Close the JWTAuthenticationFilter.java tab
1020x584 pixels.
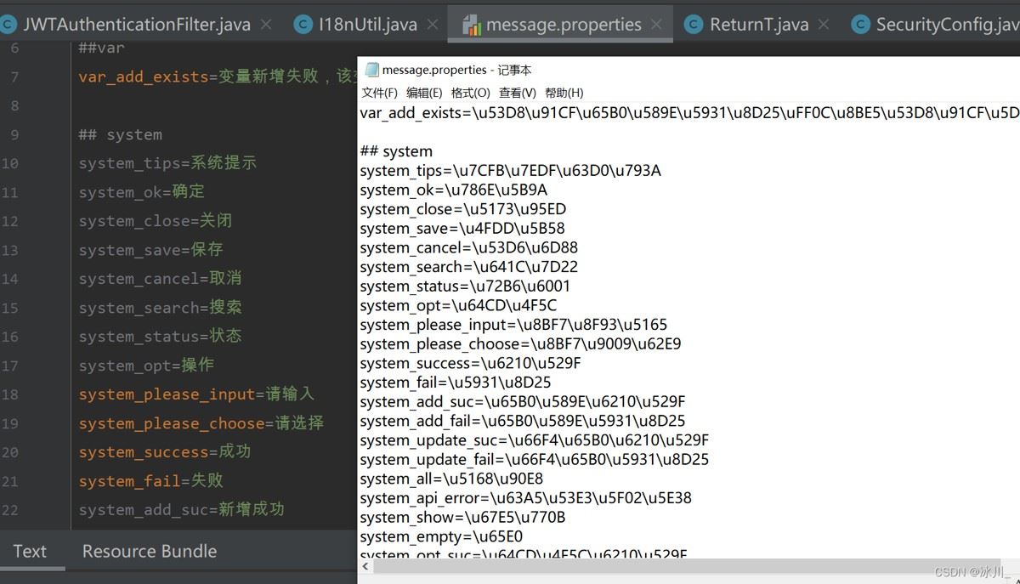tap(266, 25)
